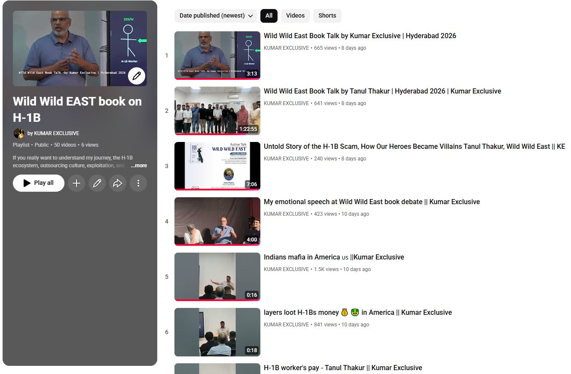
Task: Click the edit pencil button below the playlist description
Action: (97, 183)
